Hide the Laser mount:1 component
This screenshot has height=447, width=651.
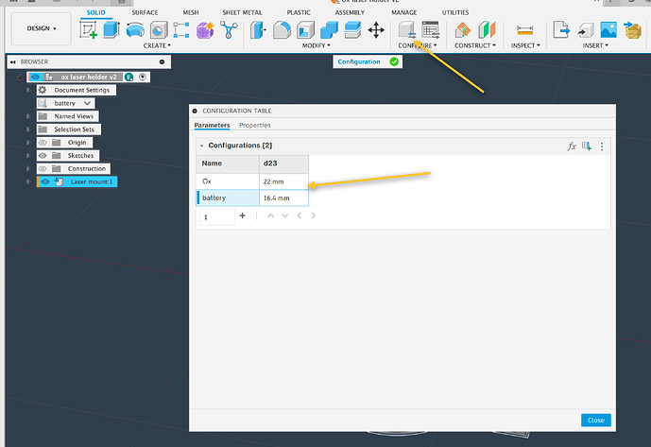43,181
